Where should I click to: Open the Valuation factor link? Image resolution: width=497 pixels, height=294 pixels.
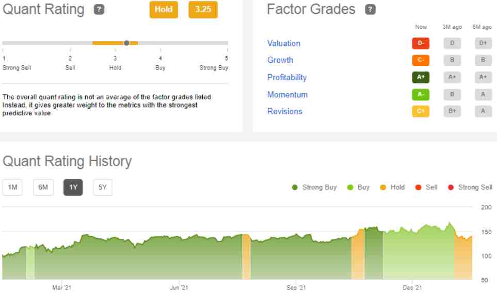284,43
